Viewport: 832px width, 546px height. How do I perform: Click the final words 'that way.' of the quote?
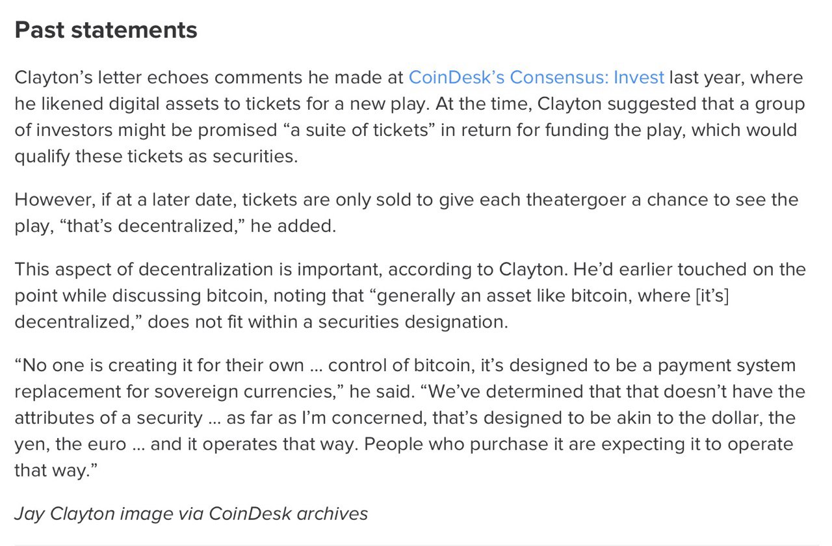tap(52, 471)
